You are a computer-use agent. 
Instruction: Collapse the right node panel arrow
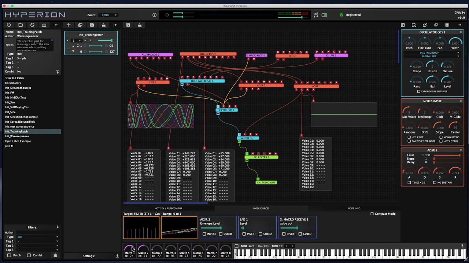tap(460, 25)
